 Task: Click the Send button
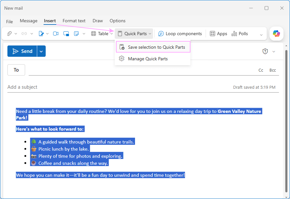(22, 51)
